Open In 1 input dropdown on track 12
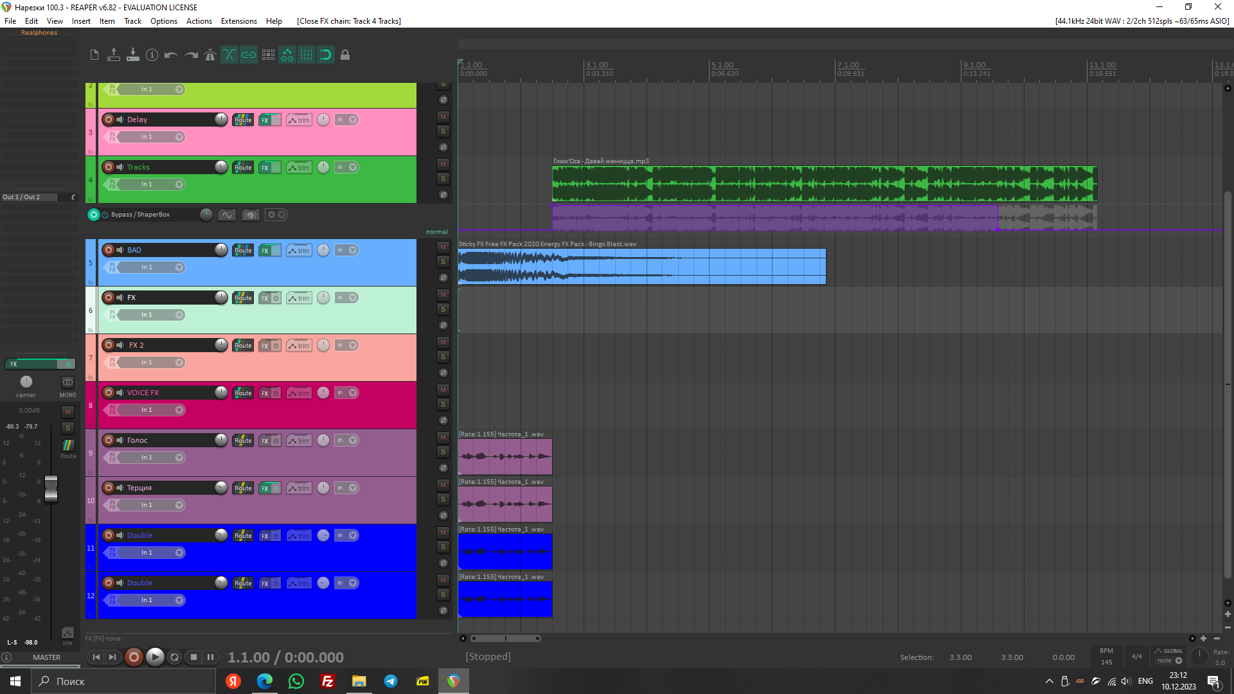The height and width of the screenshot is (694, 1234). tap(153, 600)
